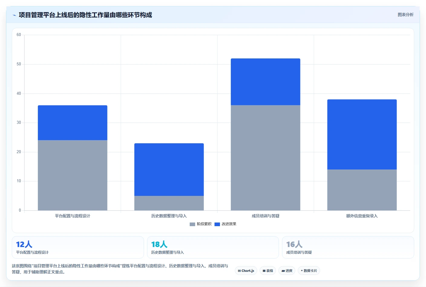Click the blue segment of 额外信息重复录入 bar
Image resolution: width=426 pixels, height=287 pixels.
click(x=362, y=134)
